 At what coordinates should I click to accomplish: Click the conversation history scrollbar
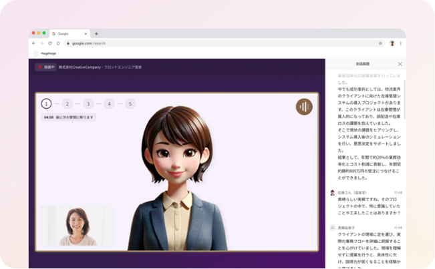click(x=404, y=100)
